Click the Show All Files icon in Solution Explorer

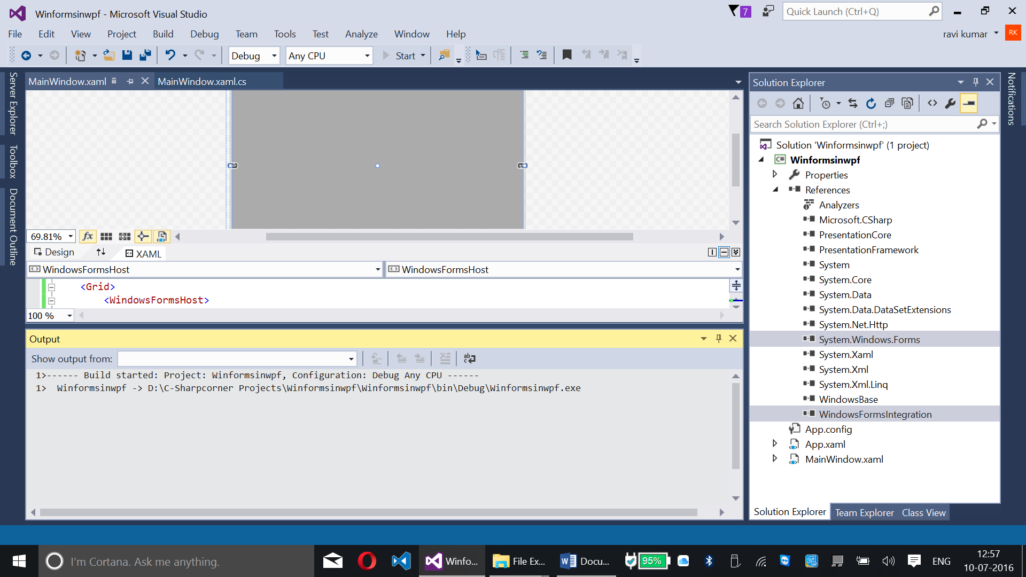[x=907, y=103]
